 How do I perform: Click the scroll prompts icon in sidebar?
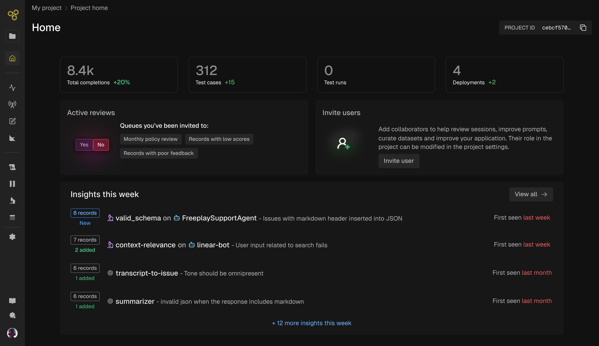(12, 167)
